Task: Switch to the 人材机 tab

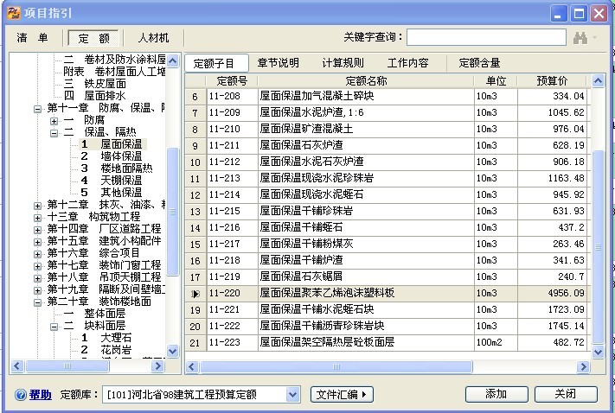Action: coord(153,38)
